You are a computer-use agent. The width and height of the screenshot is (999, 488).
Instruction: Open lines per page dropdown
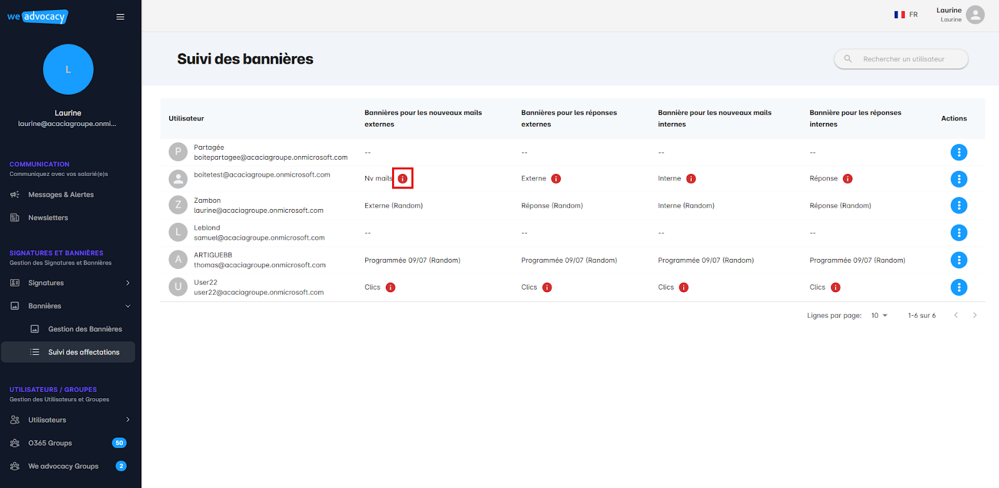pos(879,315)
